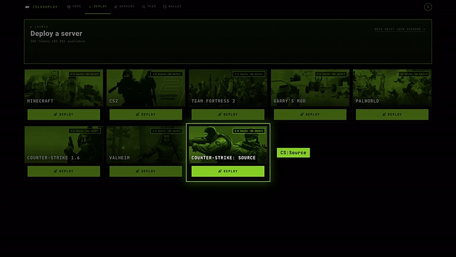Deploy a CS2 server
The image size is (456, 257).
[x=146, y=115]
